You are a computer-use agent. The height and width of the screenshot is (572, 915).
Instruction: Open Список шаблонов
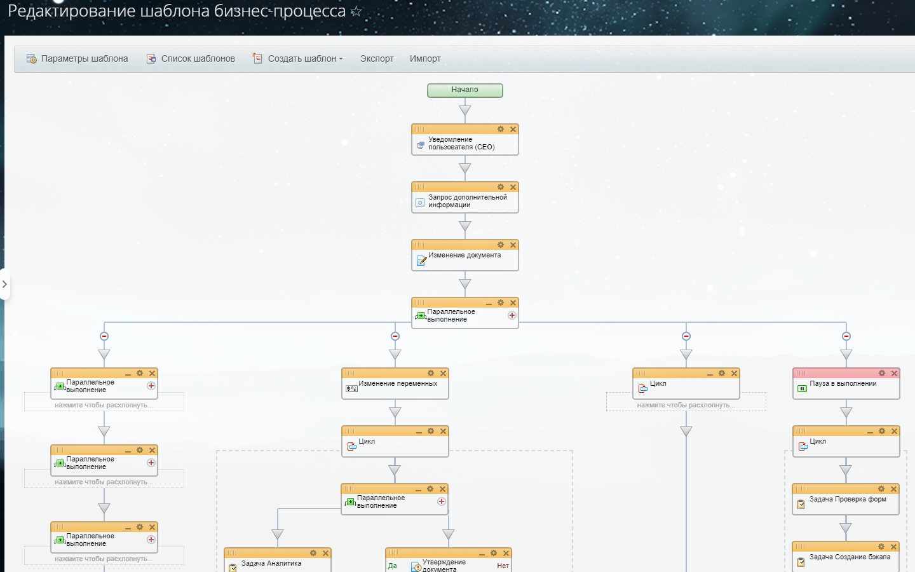(190, 58)
